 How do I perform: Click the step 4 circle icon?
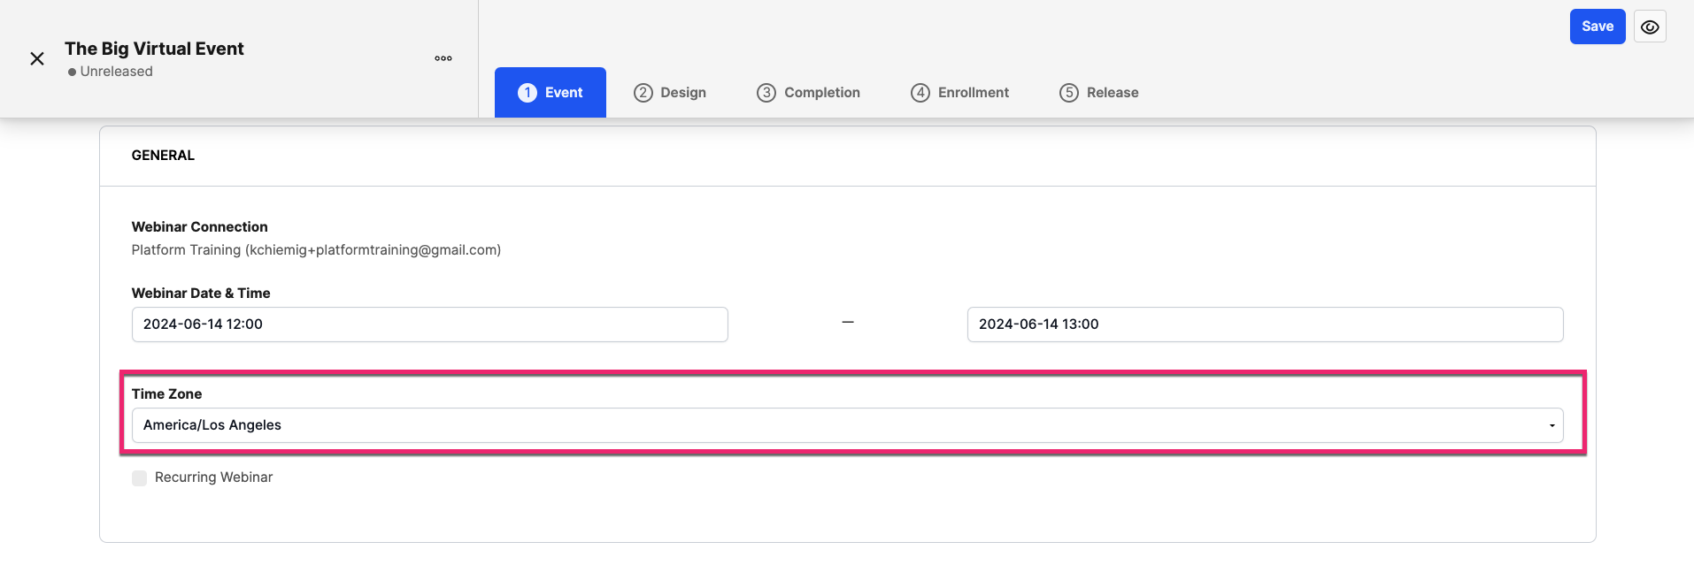(920, 93)
